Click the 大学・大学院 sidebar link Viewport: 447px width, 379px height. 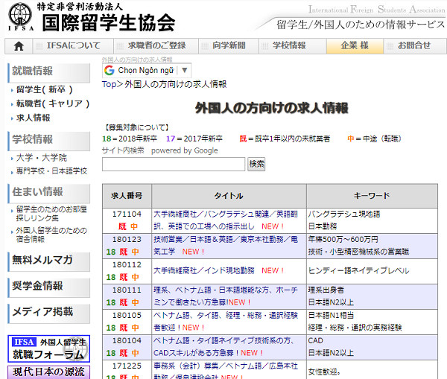41,158
